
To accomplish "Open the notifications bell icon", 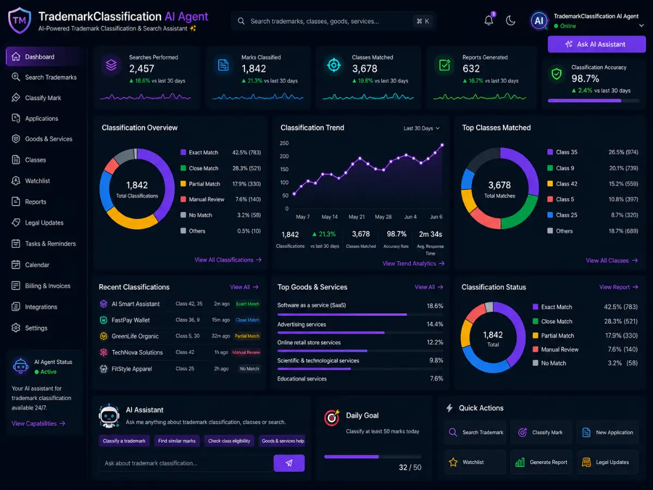I will [x=489, y=21].
